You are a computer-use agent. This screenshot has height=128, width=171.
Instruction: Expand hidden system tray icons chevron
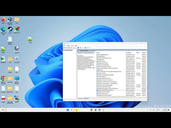(148, 110)
